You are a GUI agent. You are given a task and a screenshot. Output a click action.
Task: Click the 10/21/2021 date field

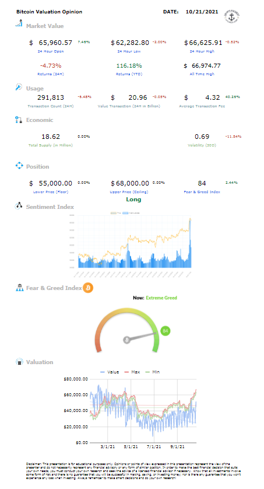(x=202, y=12)
